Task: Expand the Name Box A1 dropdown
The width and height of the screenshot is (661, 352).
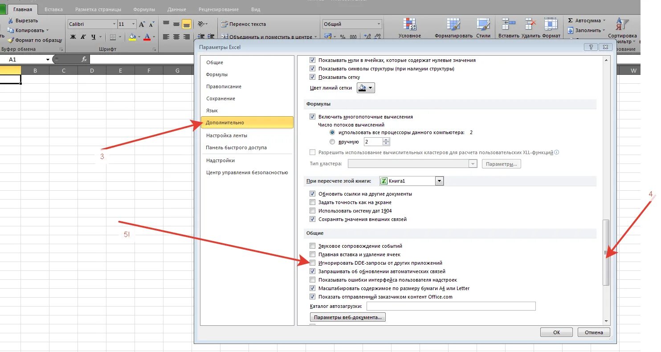Action: click(x=48, y=59)
